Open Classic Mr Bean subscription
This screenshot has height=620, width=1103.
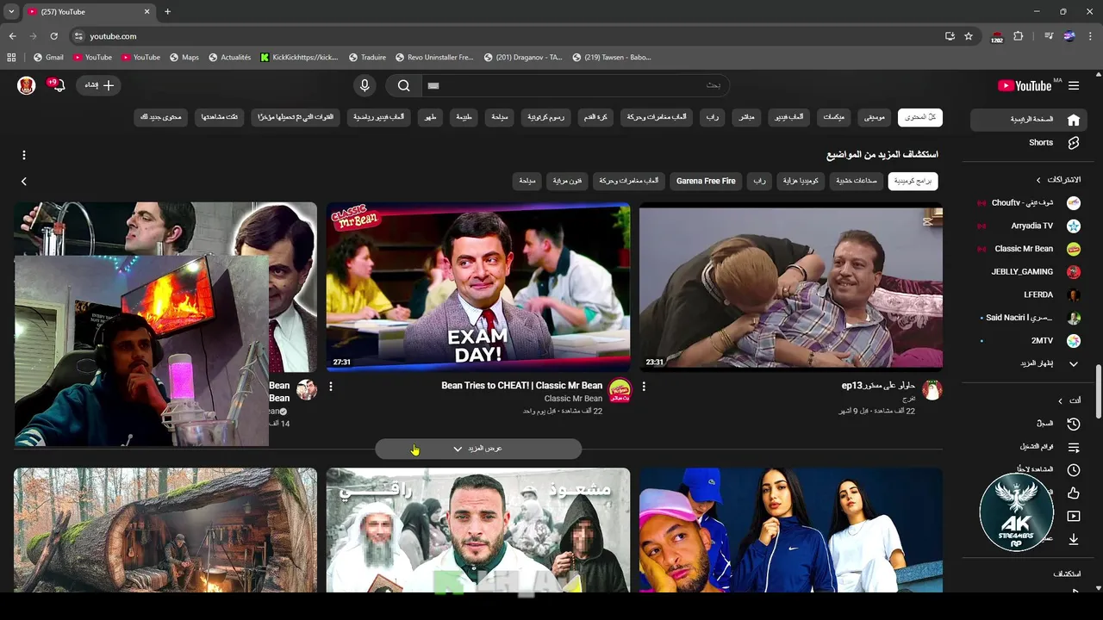pos(1027,249)
